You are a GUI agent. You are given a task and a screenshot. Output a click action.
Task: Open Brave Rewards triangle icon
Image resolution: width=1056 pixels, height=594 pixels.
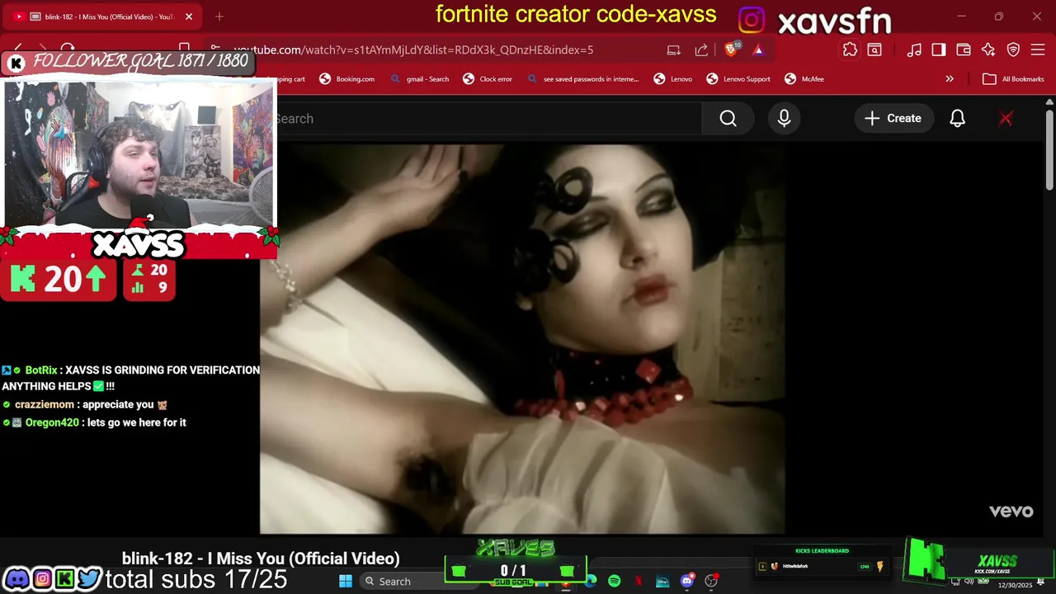coord(757,49)
